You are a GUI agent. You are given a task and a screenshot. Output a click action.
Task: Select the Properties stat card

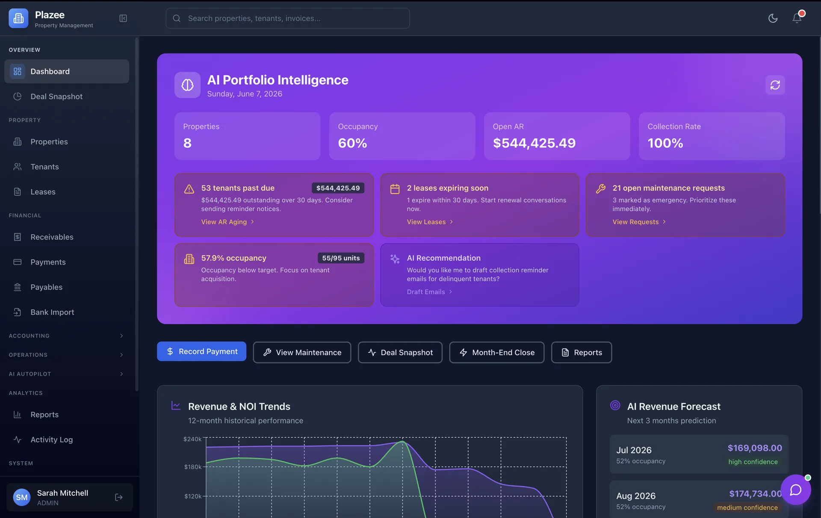pyautogui.click(x=247, y=136)
